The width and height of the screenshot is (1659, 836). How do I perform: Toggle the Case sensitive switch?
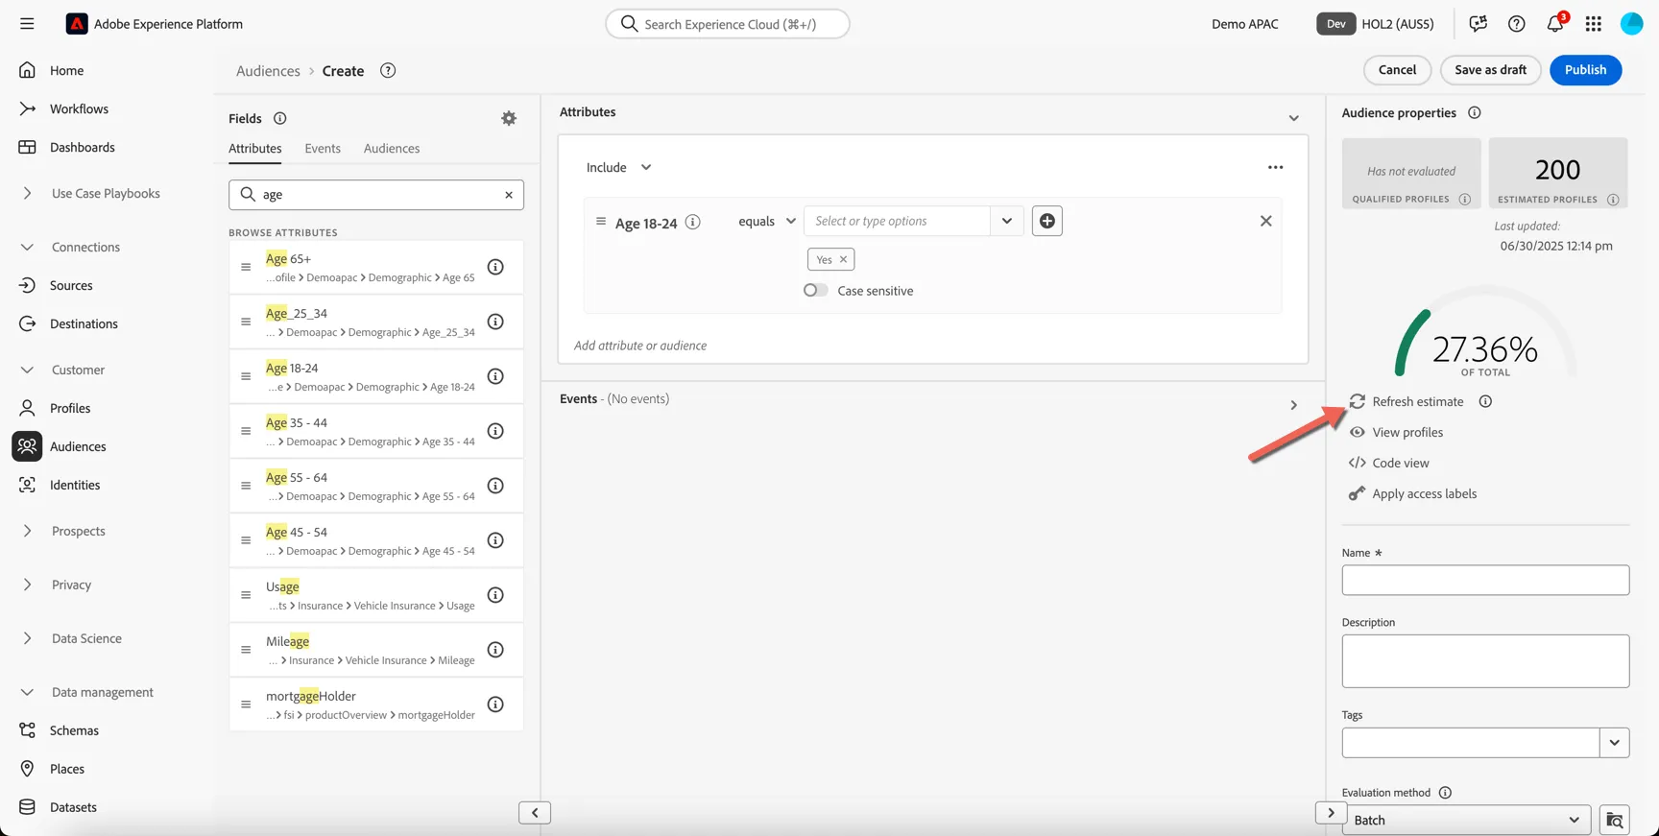click(x=816, y=290)
